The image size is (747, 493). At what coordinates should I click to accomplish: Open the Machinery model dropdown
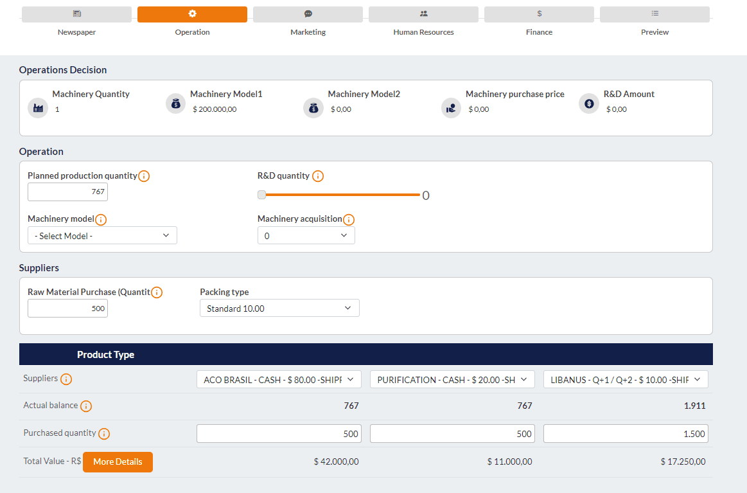point(102,235)
